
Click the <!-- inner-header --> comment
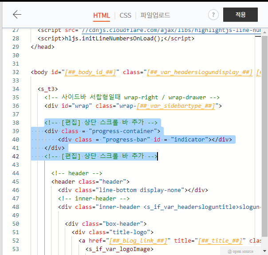click(x=94, y=199)
